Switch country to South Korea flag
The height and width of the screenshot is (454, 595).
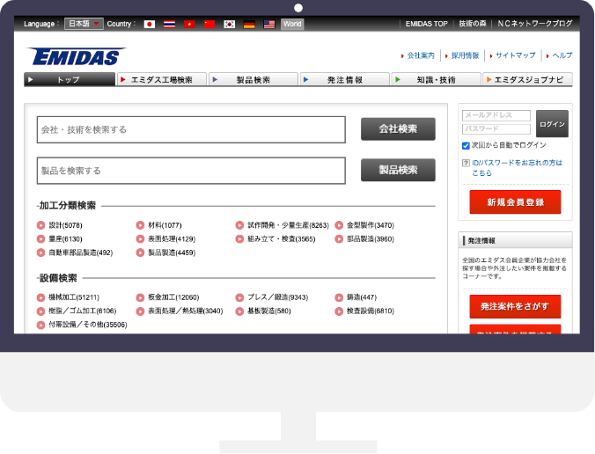click(x=229, y=24)
